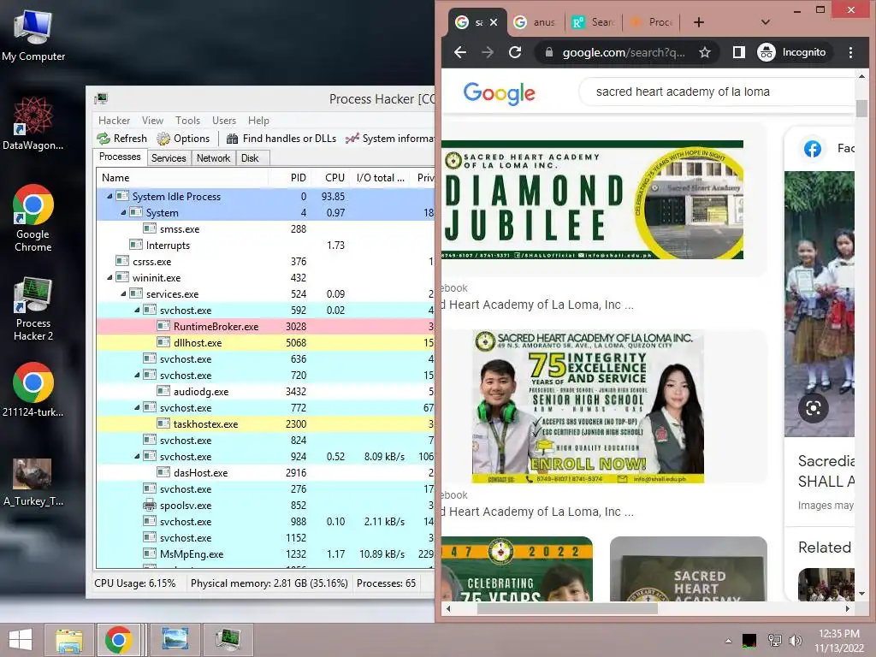Open the Users menu in Process Hacker
Screen dimensions: 876x657
pyautogui.click(x=224, y=121)
